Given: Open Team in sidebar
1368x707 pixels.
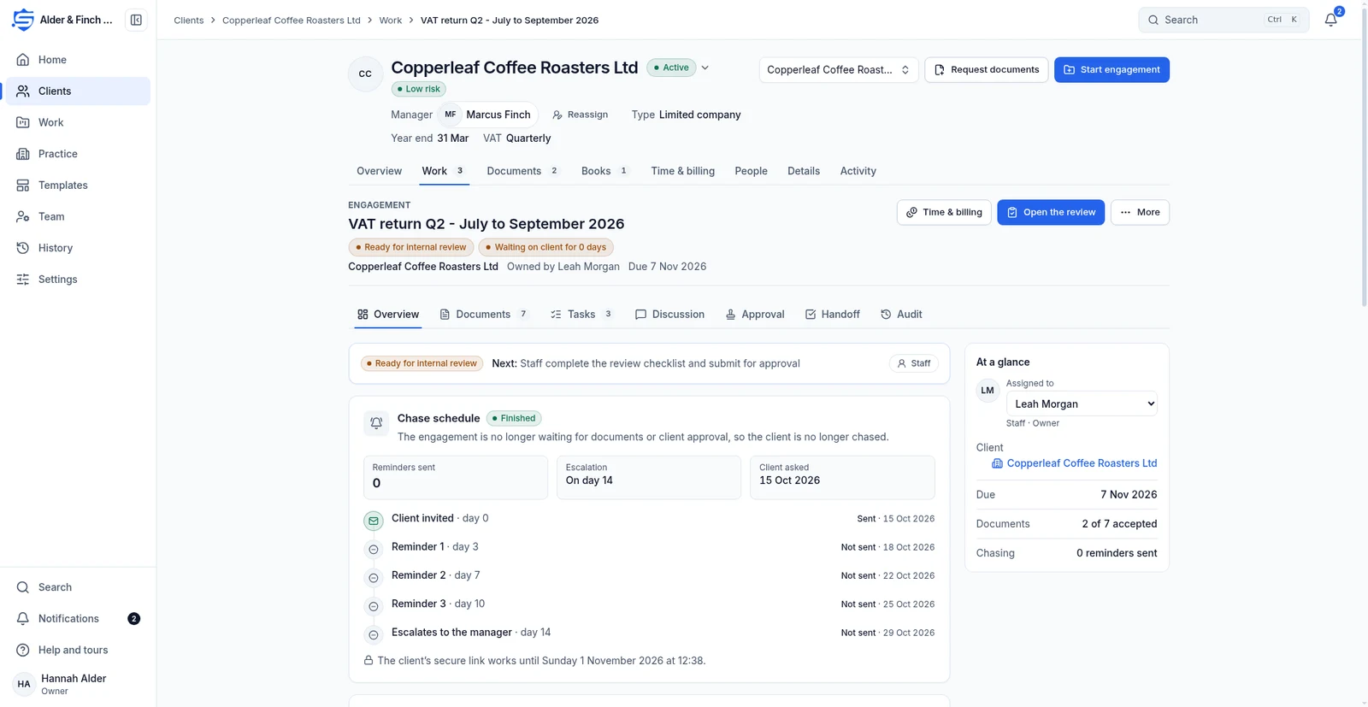Looking at the screenshot, I should point(78,216).
